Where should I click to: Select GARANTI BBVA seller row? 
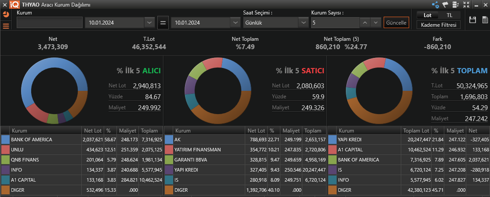[245, 160]
